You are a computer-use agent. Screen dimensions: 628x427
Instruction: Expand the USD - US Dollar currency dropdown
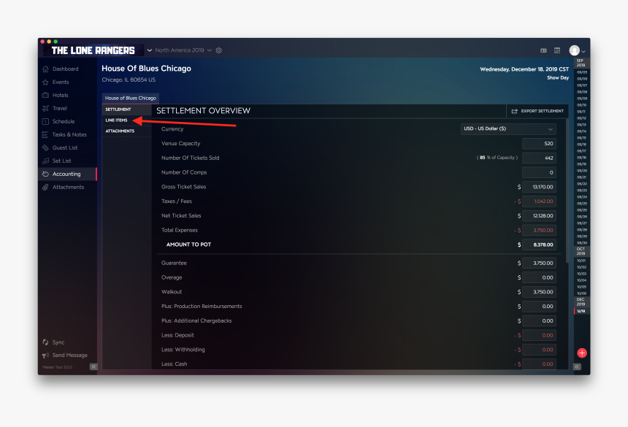508,129
